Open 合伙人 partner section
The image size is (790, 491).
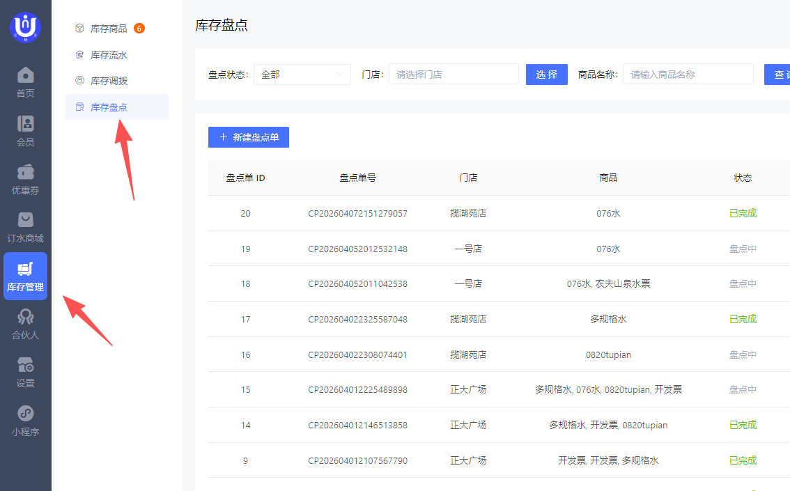(26, 325)
